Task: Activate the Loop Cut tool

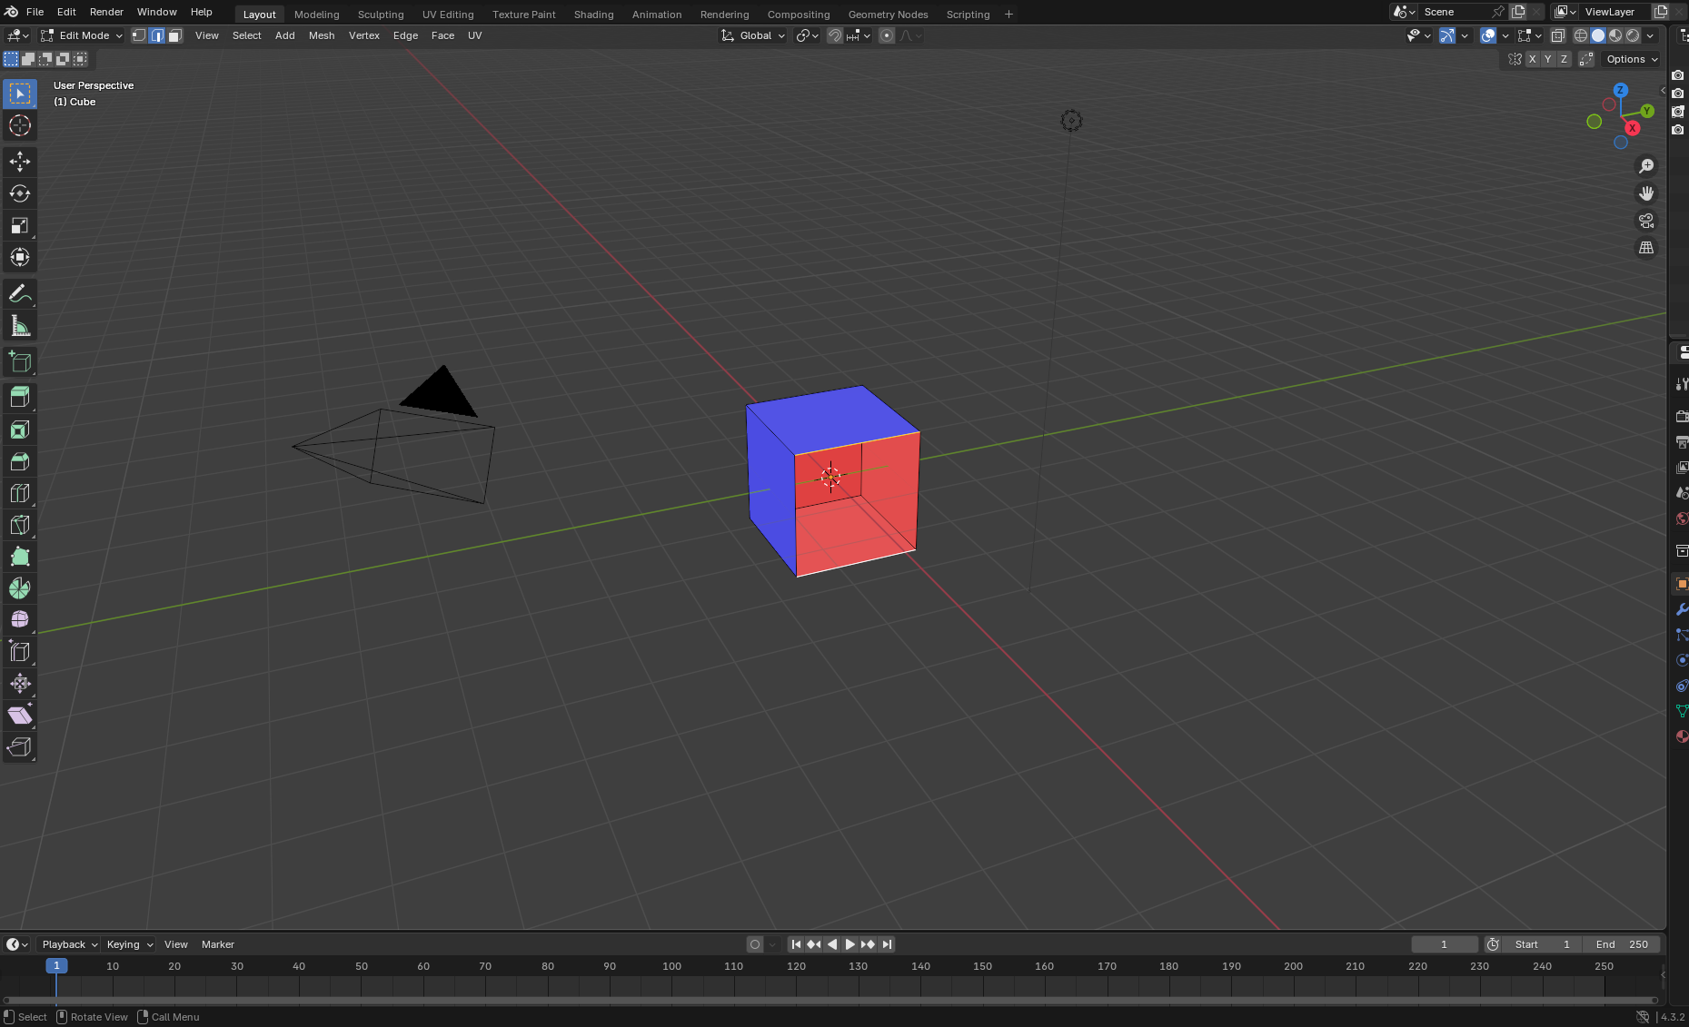Action: click(20, 493)
